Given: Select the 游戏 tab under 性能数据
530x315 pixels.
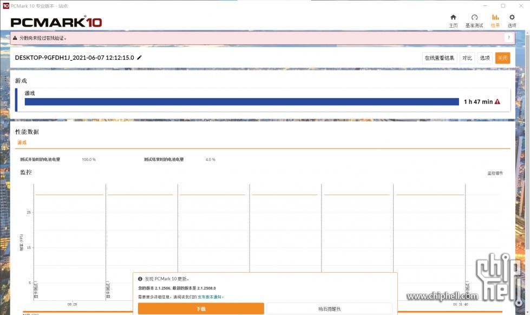Looking at the screenshot, I should click(x=22, y=143).
